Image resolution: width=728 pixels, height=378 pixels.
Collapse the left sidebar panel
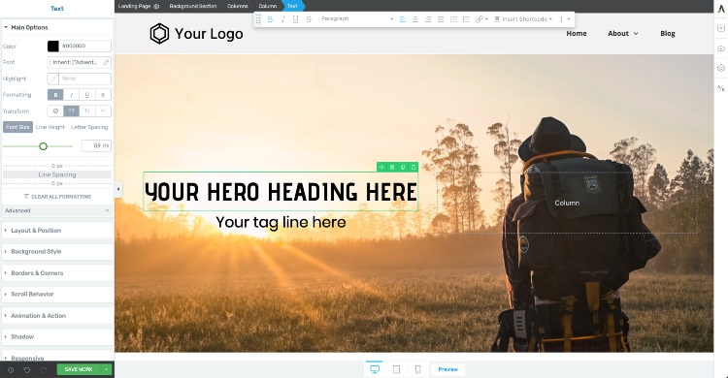pos(117,189)
